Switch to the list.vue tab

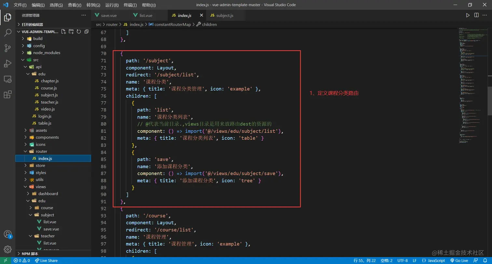(x=146, y=15)
